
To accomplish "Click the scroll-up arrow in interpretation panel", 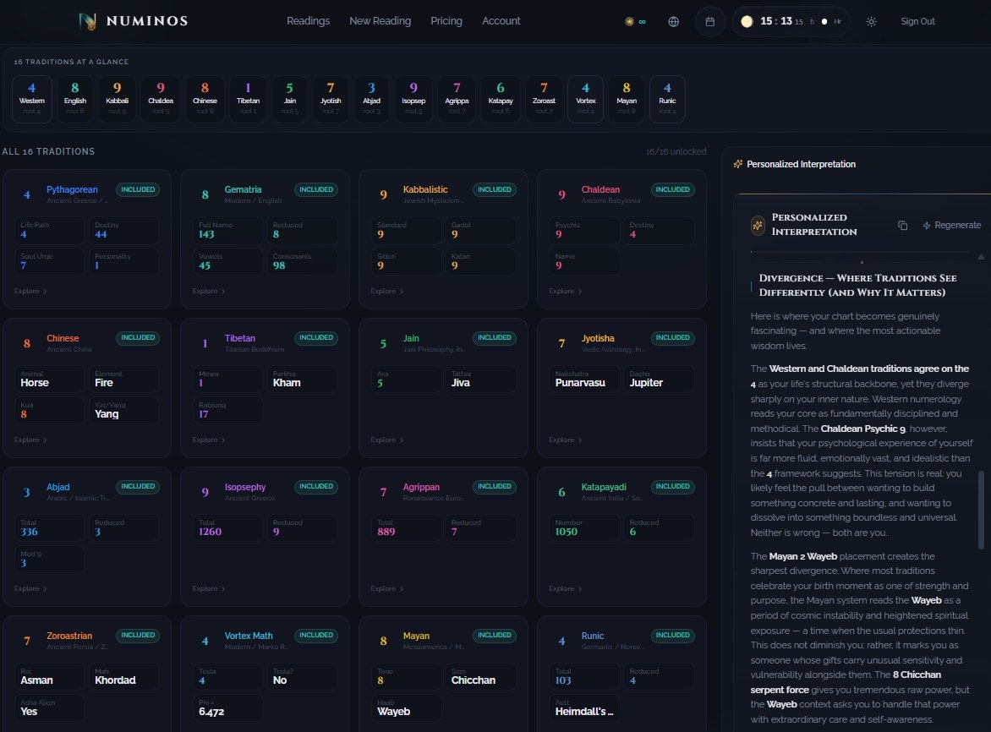I will 981,257.
